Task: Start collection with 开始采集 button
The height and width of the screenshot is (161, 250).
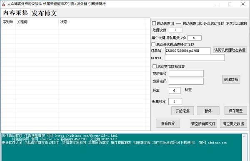Action: (x=182, y=111)
